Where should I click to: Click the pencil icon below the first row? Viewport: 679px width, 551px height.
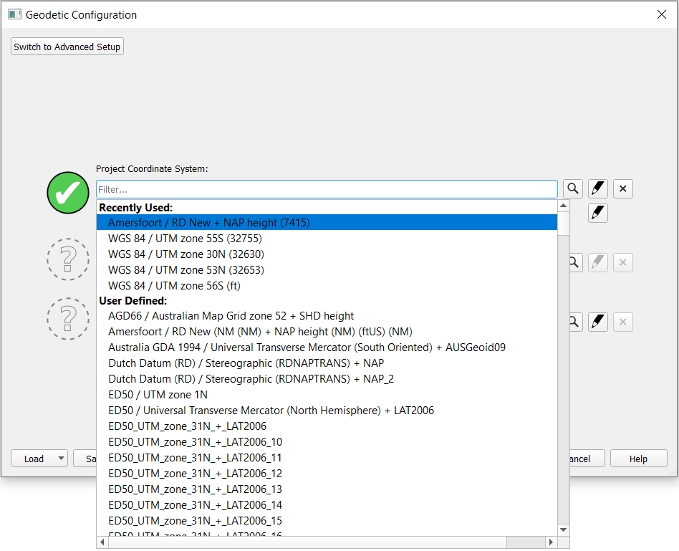pyautogui.click(x=598, y=214)
